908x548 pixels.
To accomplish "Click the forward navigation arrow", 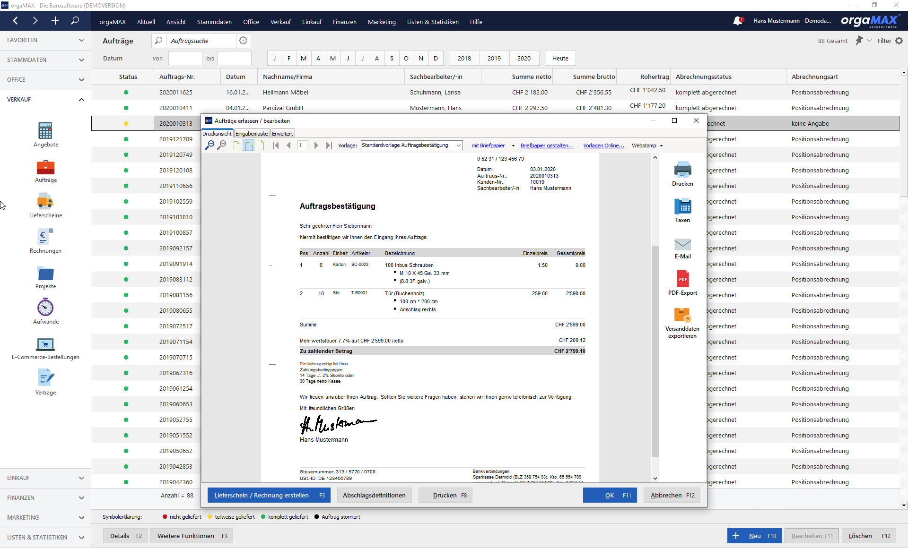I will (x=35, y=21).
